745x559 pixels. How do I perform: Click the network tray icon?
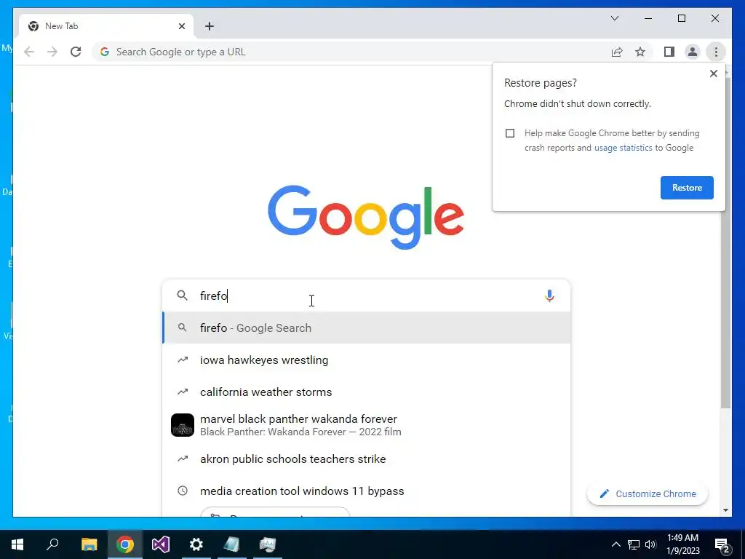[x=634, y=544]
